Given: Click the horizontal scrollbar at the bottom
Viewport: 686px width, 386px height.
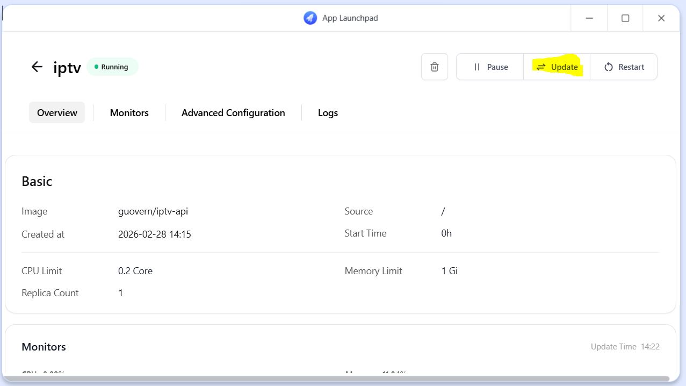Looking at the screenshot, I should pyautogui.click(x=336, y=379).
